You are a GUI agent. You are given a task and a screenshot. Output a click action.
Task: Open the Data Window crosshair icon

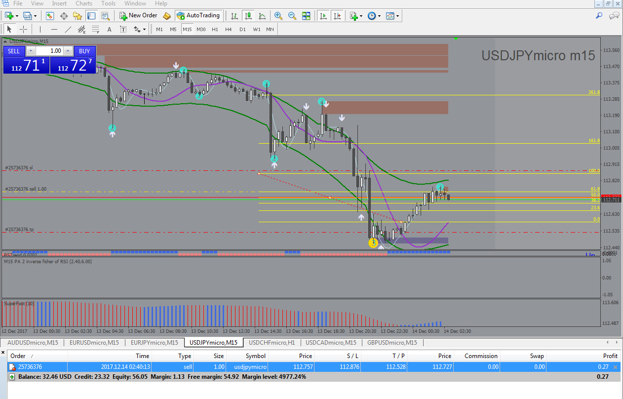pyautogui.click(x=64, y=16)
